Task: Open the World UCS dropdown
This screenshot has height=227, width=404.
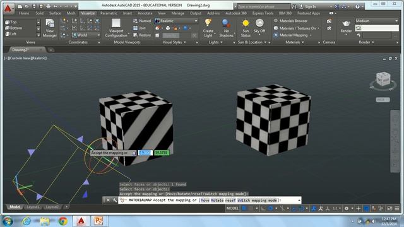Action: click(86, 35)
